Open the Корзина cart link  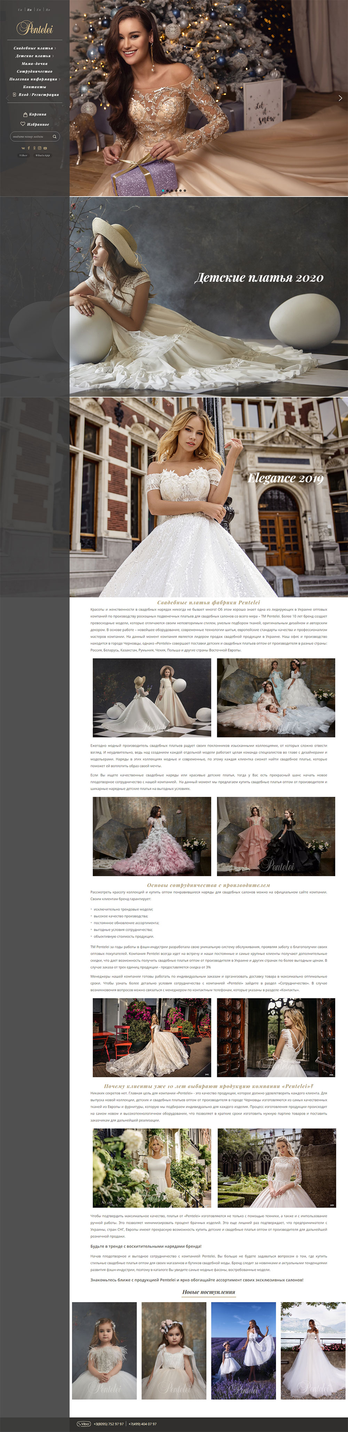[x=38, y=114]
